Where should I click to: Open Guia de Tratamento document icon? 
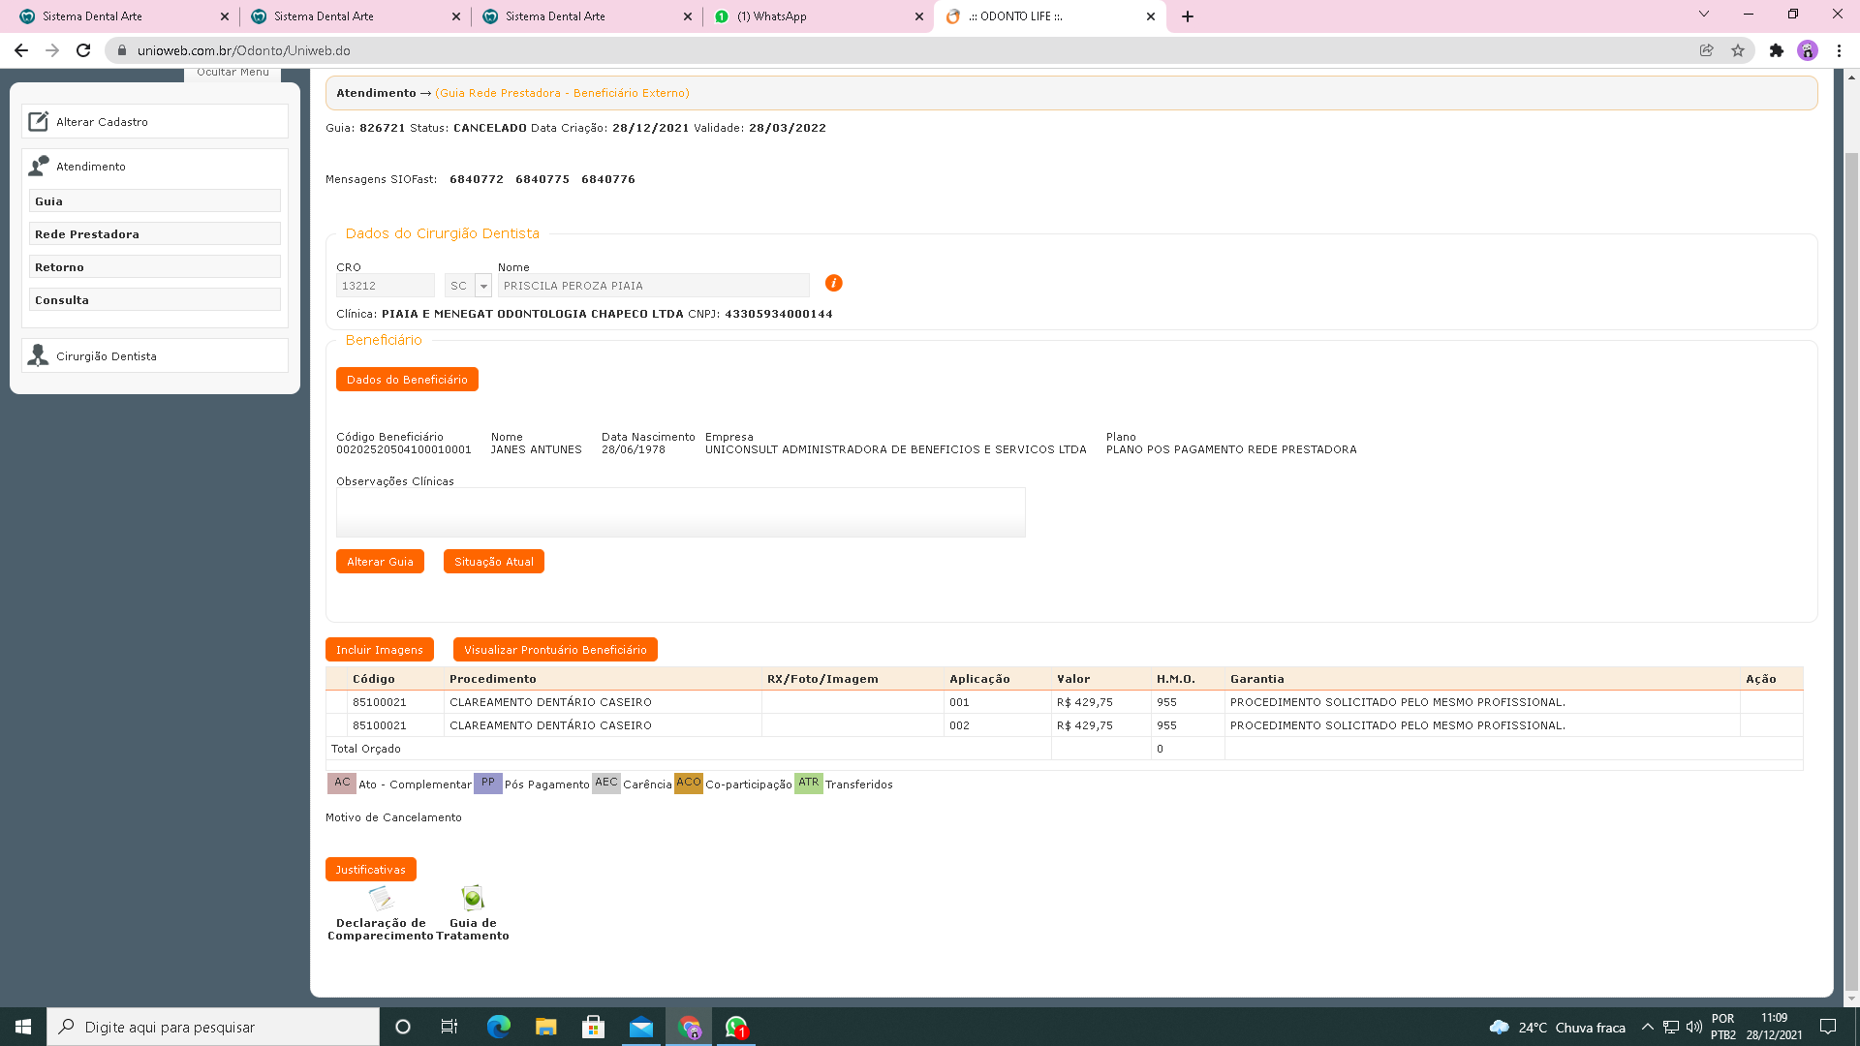click(473, 898)
